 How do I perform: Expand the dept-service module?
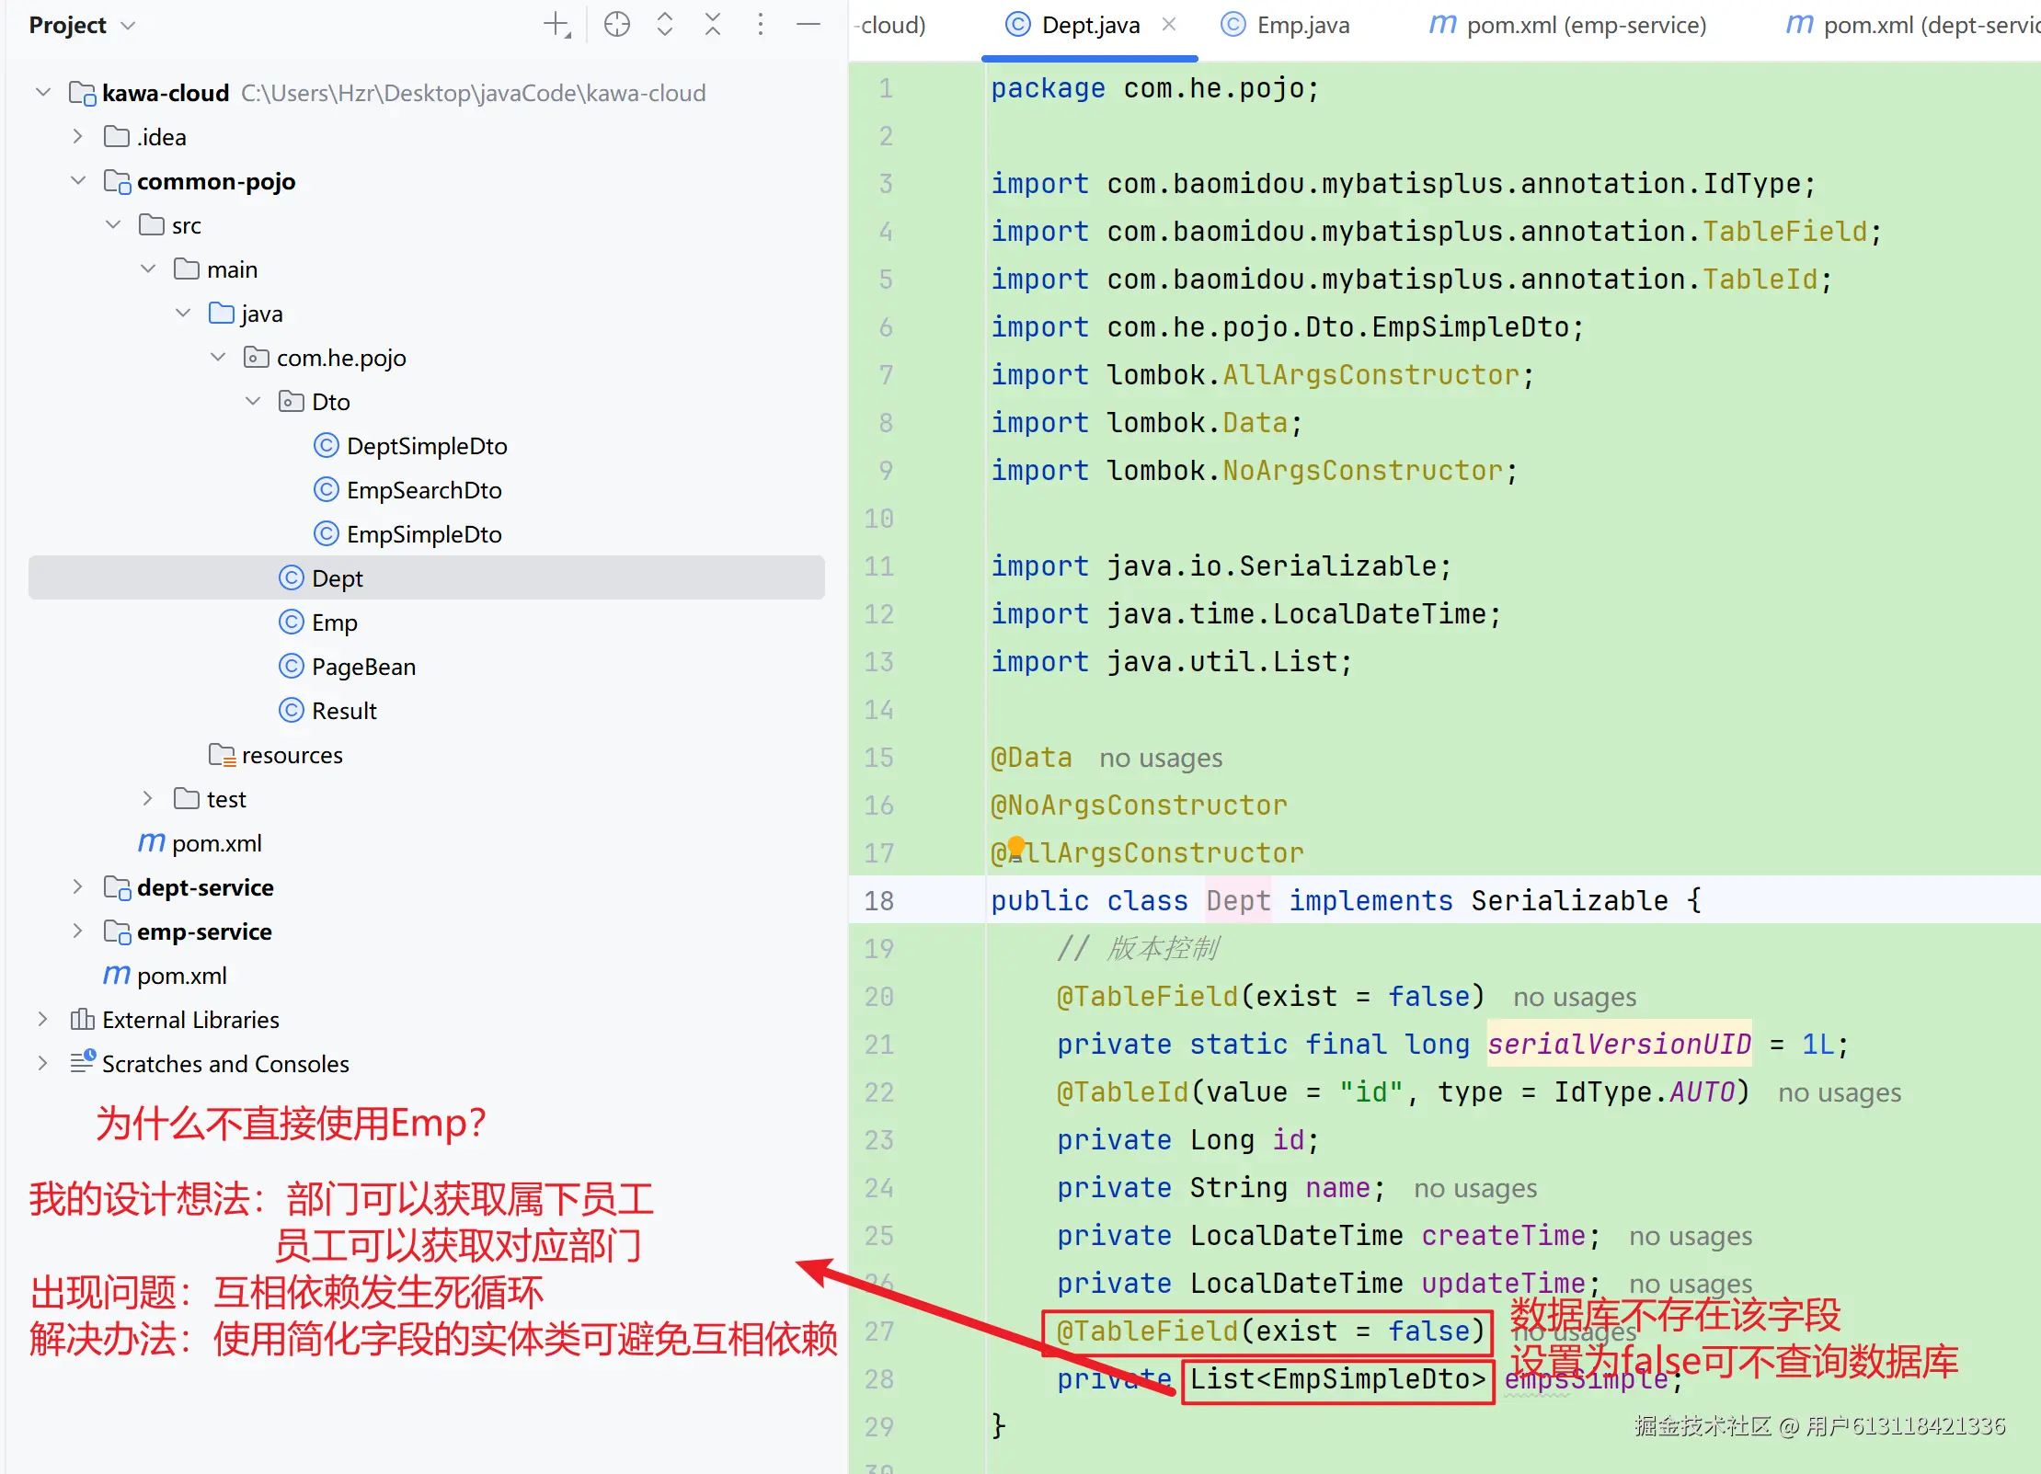(78, 887)
